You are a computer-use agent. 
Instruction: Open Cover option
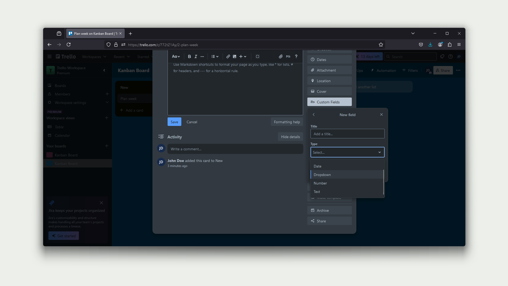pyautogui.click(x=329, y=91)
